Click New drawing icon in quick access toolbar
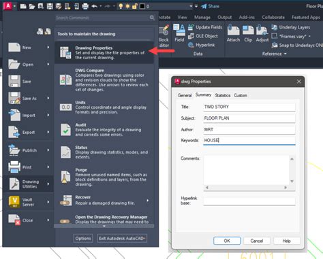This screenshot has width=323, height=259. (x=23, y=6)
